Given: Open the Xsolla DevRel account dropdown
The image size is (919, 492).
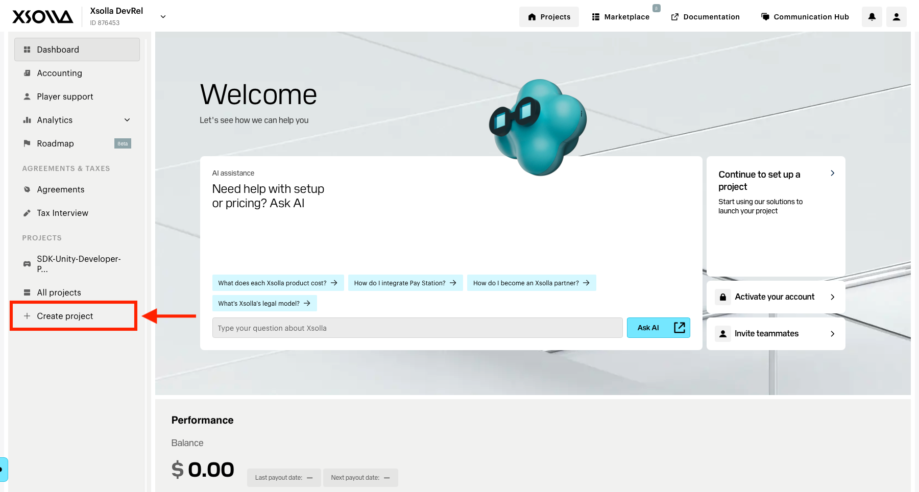Looking at the screenshot, I should [163, 17].
